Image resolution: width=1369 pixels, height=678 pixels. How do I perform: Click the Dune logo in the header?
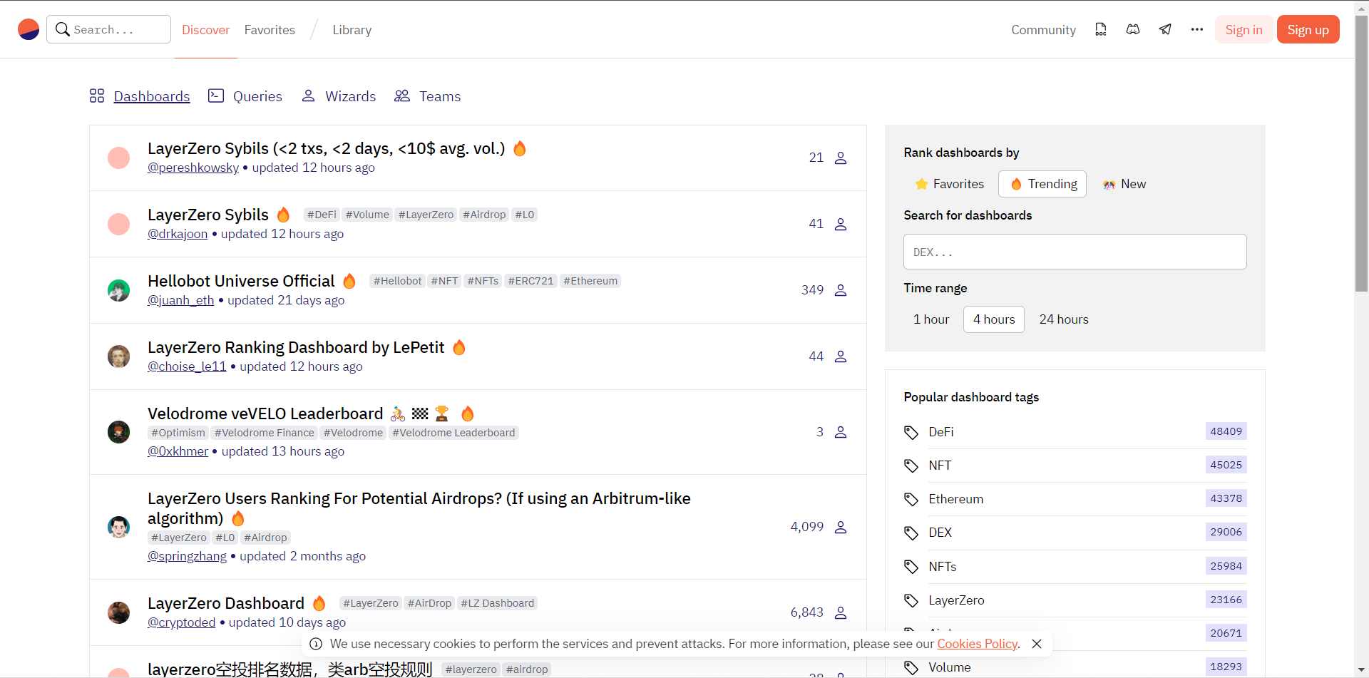click(x=29, y=29)
